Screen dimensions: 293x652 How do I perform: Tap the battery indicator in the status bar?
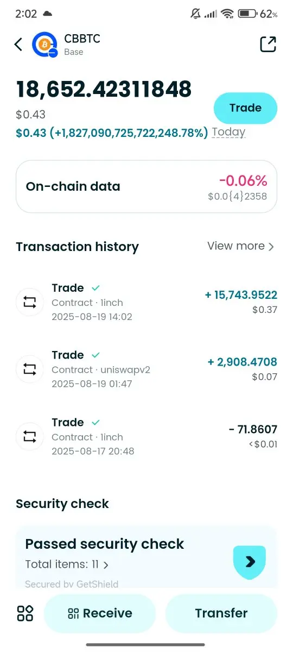pos(247,14)
